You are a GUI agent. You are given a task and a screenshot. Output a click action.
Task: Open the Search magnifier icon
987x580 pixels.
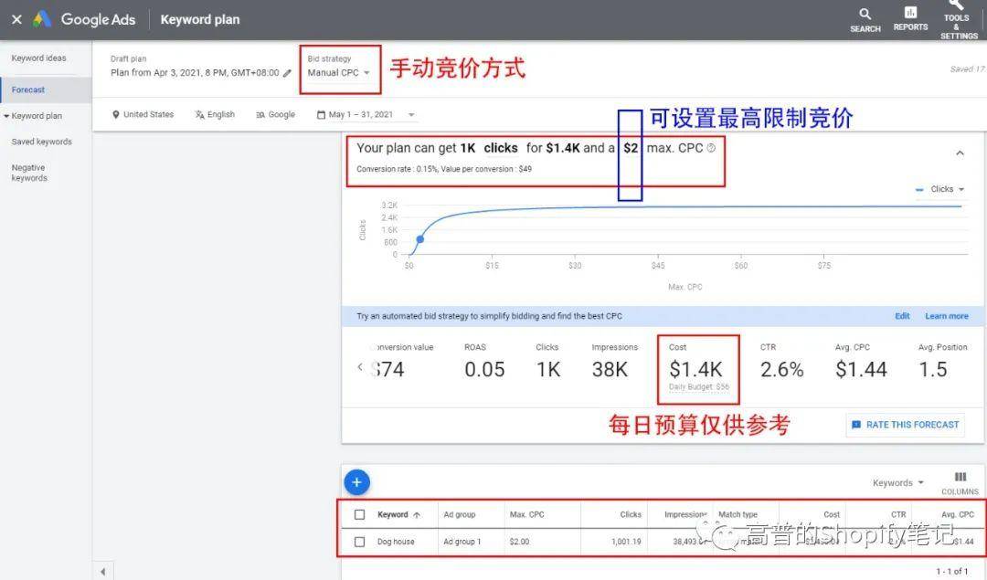(x=865, y=15)
